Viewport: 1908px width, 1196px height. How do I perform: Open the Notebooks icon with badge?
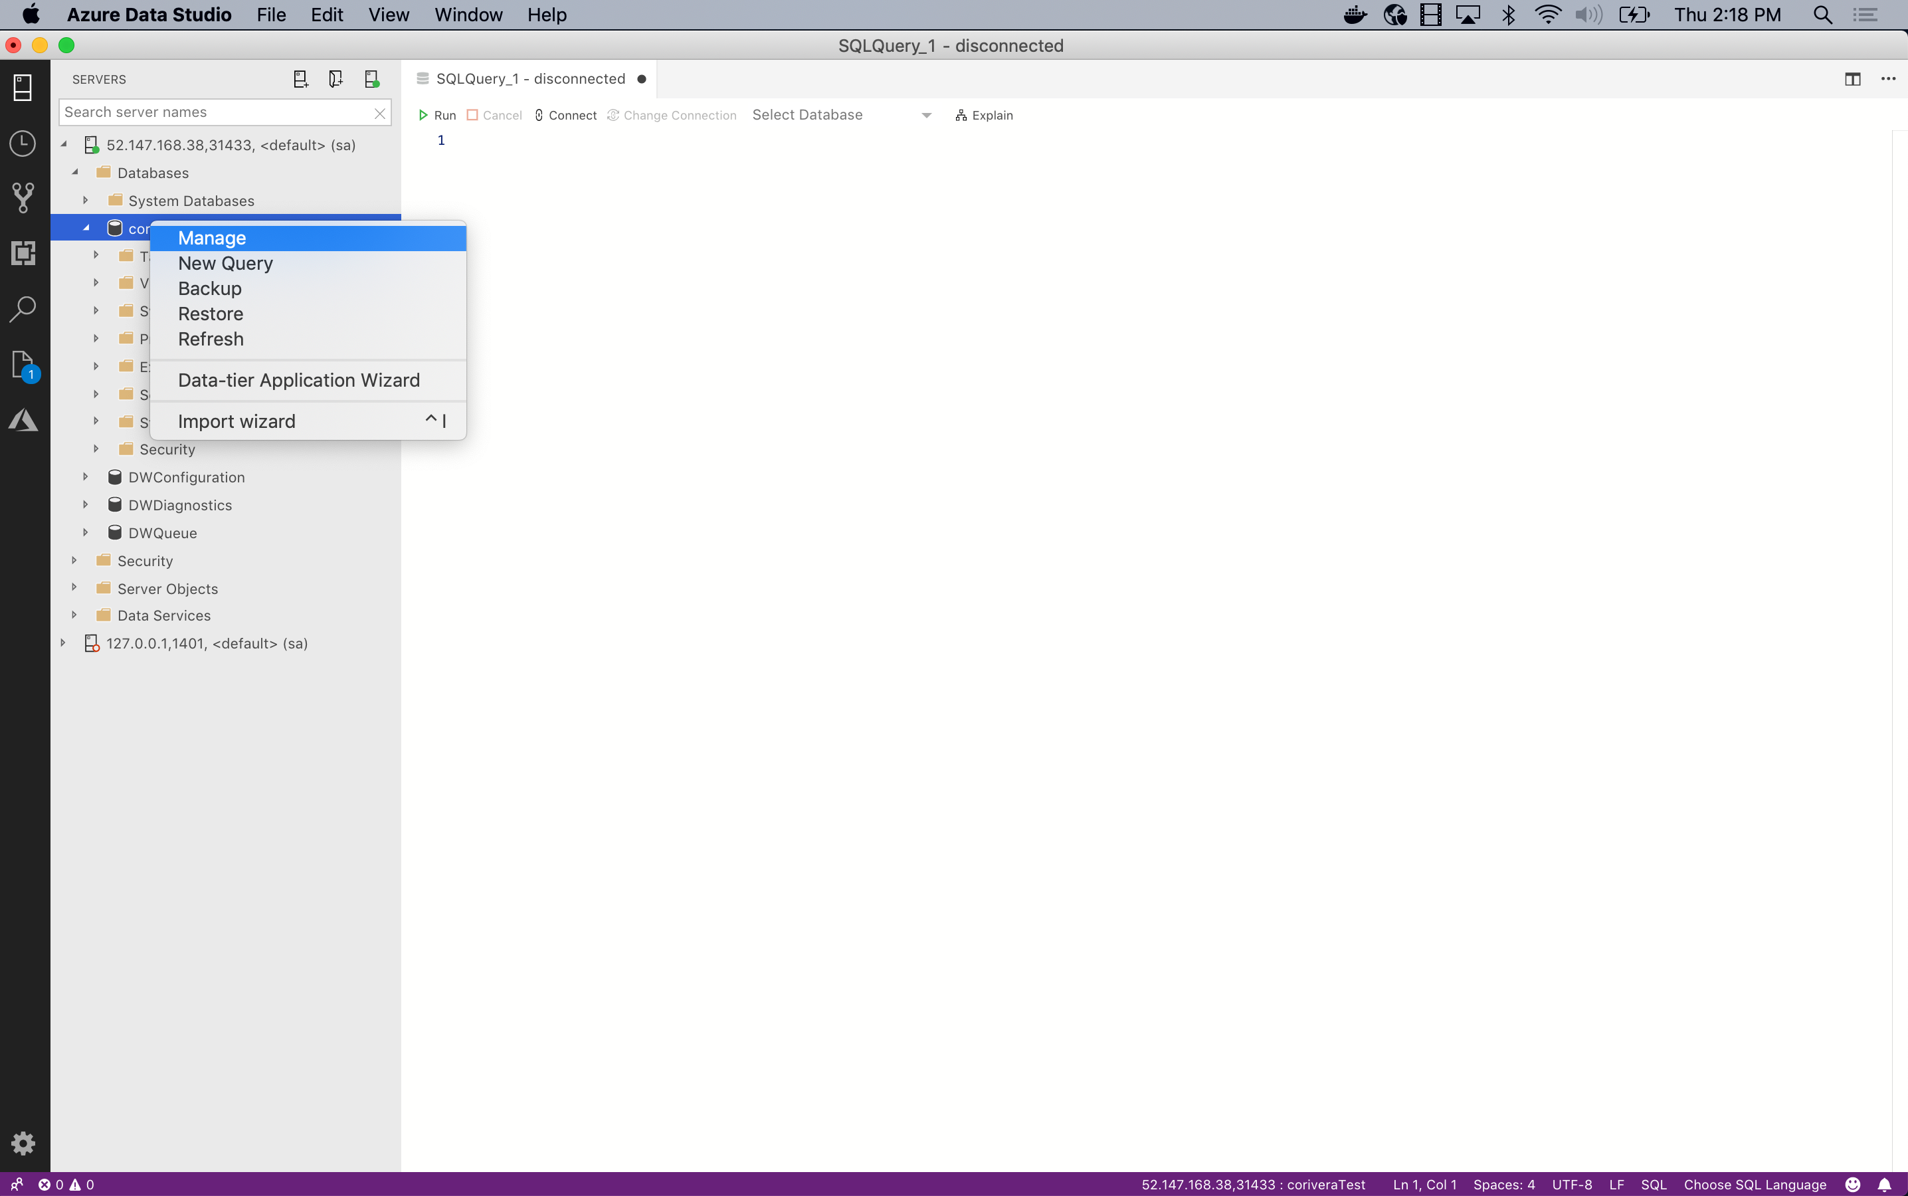[23, 365]
